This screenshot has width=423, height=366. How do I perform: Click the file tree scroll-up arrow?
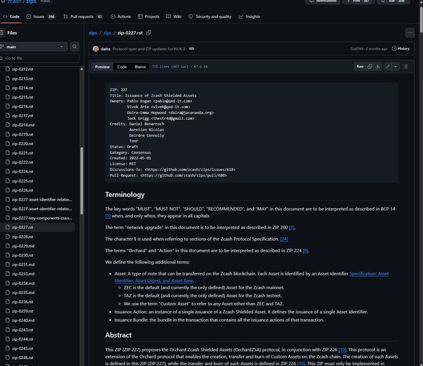click(81, 69)
